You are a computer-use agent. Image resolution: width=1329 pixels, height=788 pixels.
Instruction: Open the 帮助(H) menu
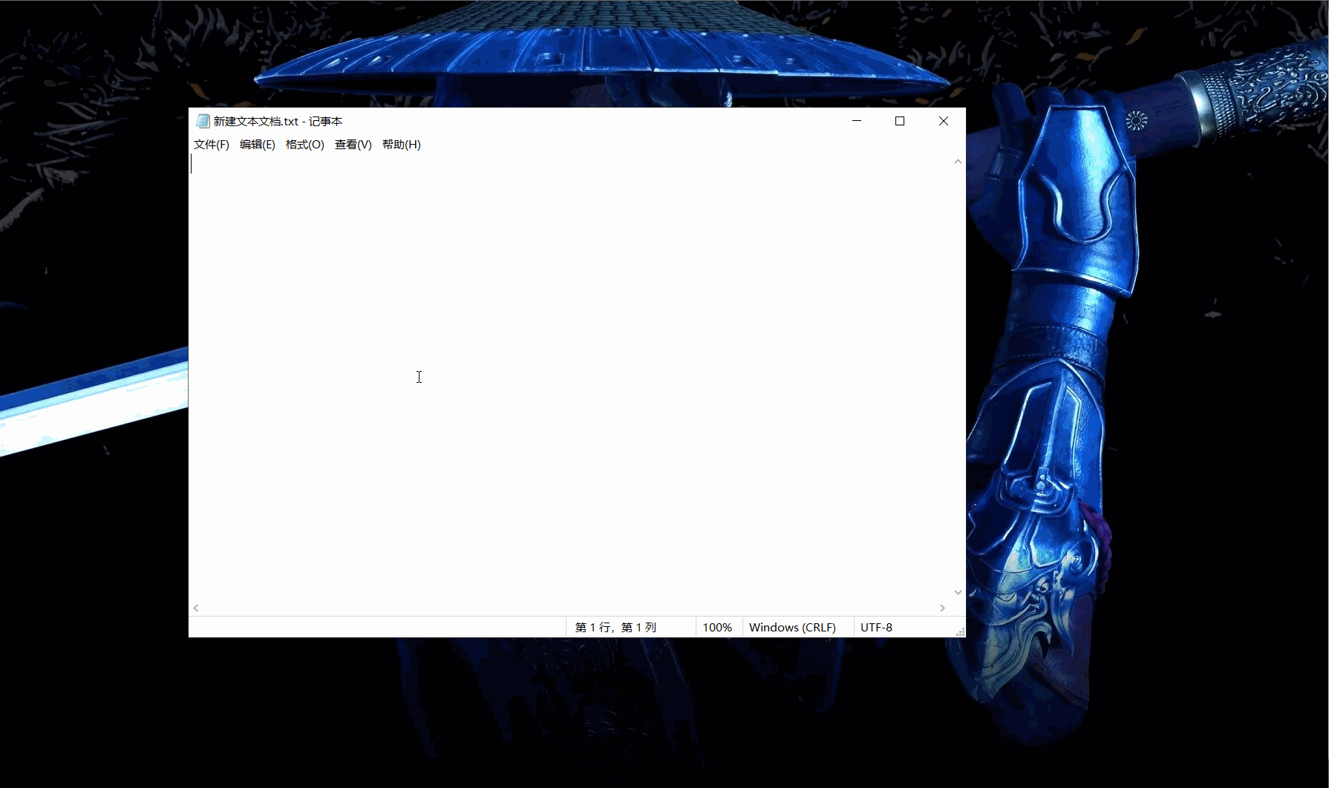click(401, 145)
